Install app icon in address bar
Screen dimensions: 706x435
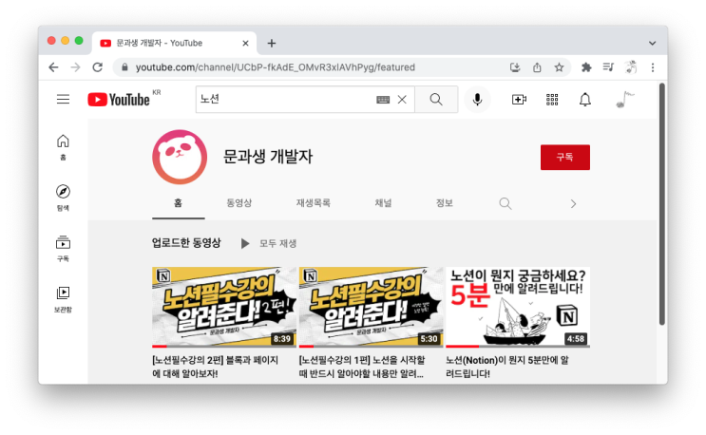click(x=515, y=67)
